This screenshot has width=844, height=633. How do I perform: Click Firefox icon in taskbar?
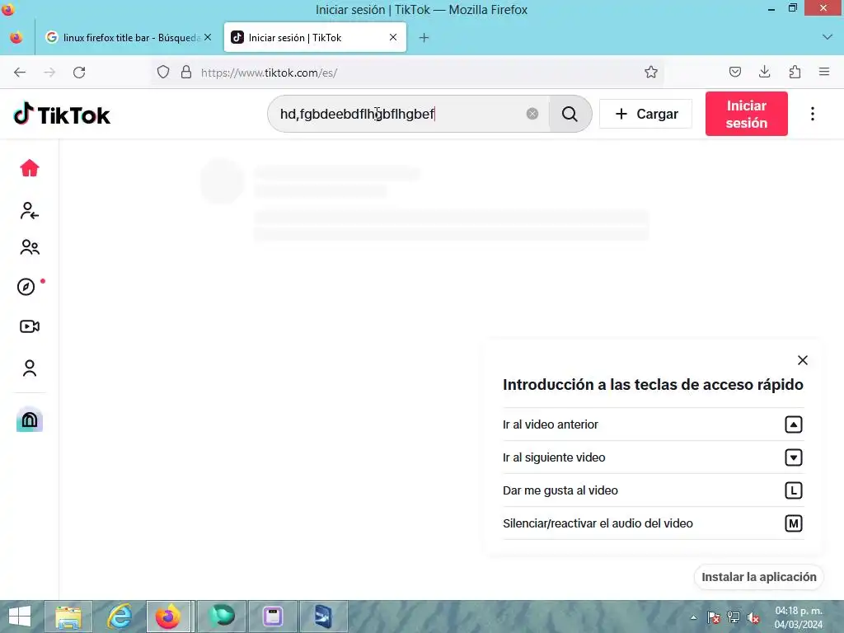[x=168, y=617]
